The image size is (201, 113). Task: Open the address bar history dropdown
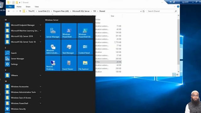141,11
